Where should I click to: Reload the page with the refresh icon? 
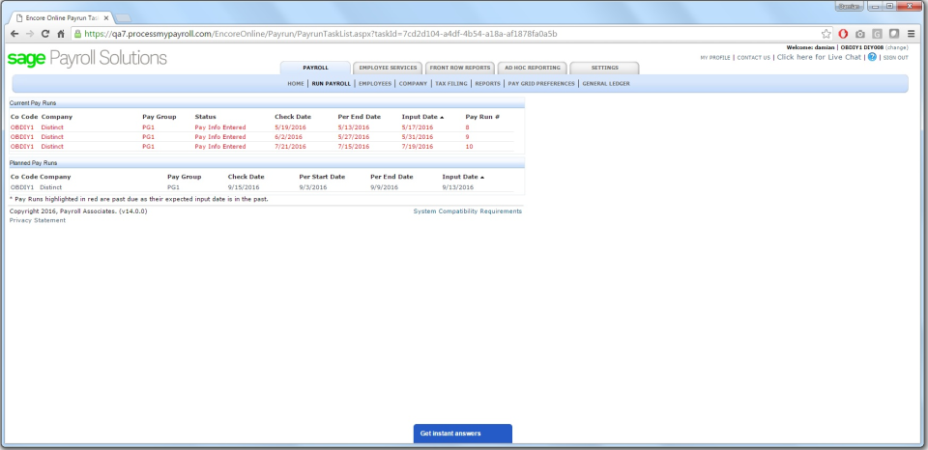point(45,34)
